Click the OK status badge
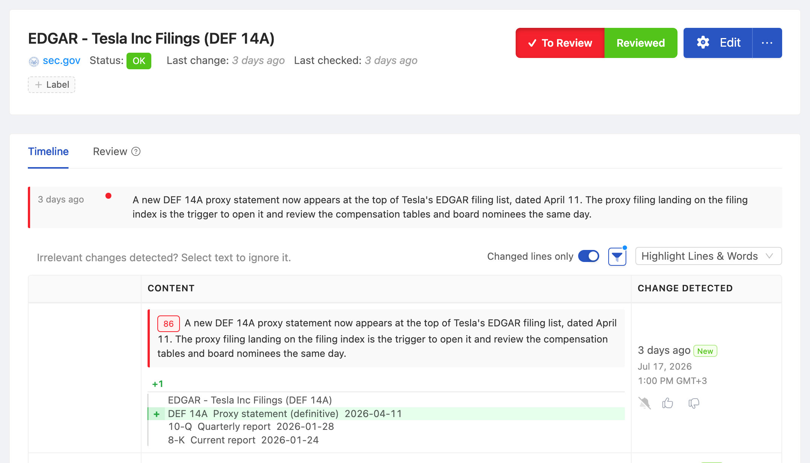 point(139,61)
